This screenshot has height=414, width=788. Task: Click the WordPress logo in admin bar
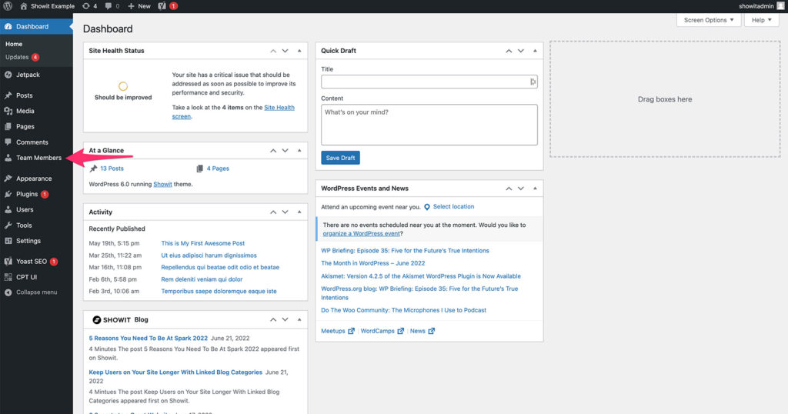[x=8, y=6]
